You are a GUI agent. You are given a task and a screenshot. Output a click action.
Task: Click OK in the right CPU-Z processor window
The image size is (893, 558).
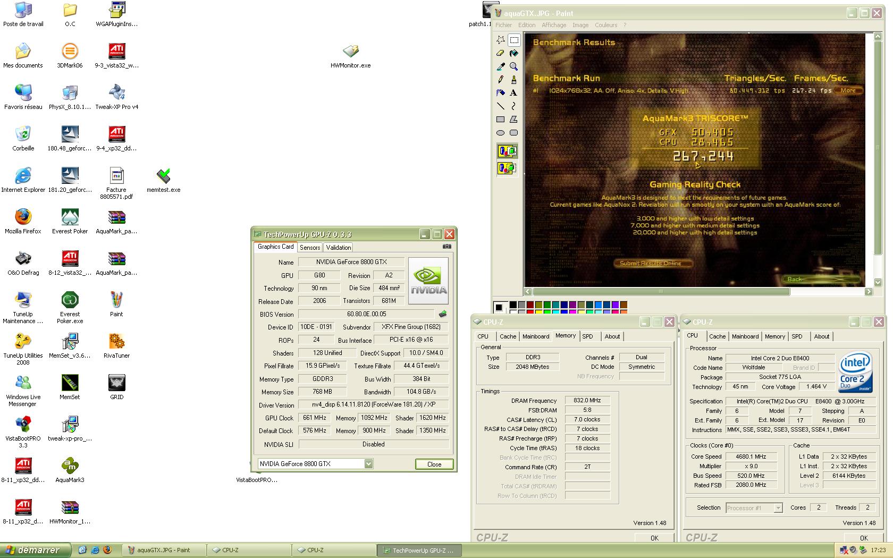(x=864, y=538)
